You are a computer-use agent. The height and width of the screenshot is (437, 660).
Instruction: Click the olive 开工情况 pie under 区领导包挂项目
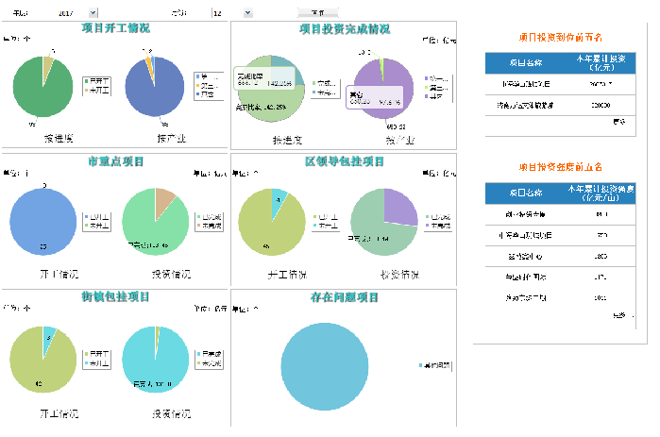(x=272, y=223)
